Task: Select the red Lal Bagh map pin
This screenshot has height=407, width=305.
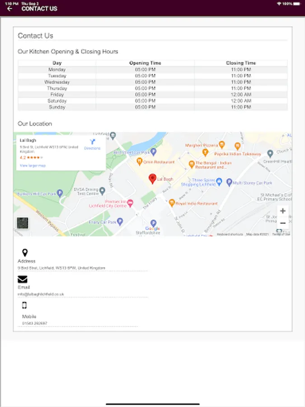Action: (153, 179)
